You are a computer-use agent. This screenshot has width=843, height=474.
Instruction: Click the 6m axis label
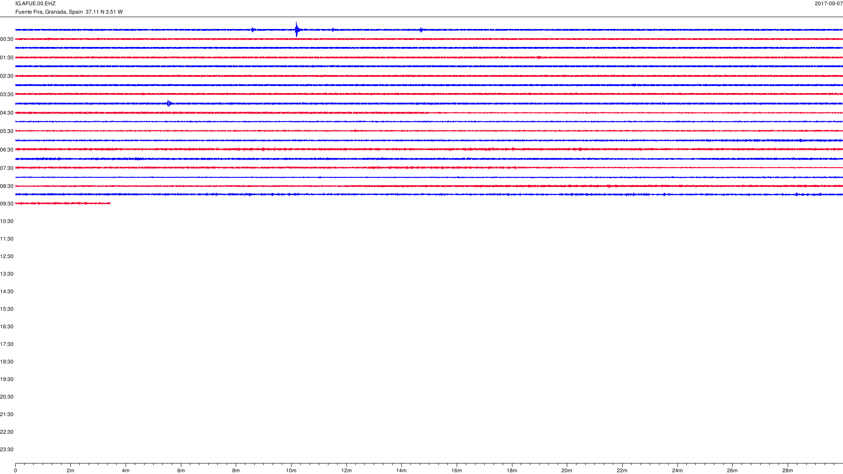[181, 470]
